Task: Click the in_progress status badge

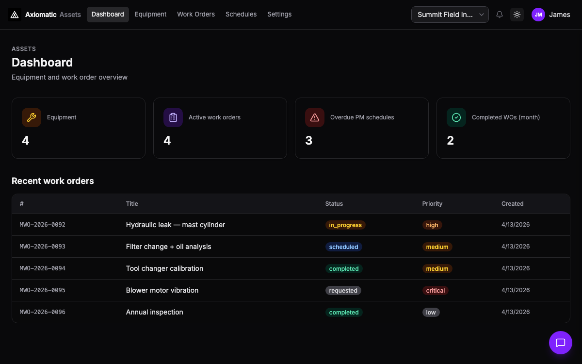Action: (x=345, y=225)
